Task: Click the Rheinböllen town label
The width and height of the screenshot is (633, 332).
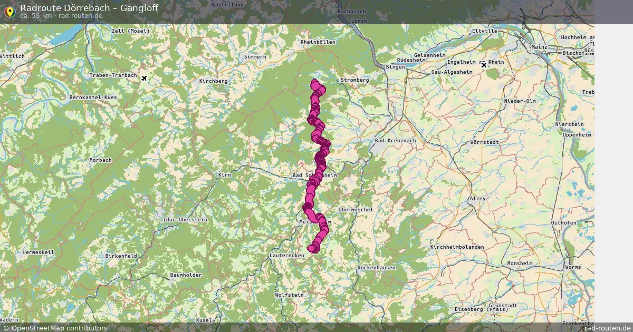Action: [x=318, y=42]
